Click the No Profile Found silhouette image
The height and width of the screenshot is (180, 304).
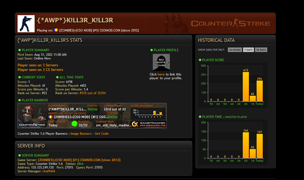coord(161,62)
